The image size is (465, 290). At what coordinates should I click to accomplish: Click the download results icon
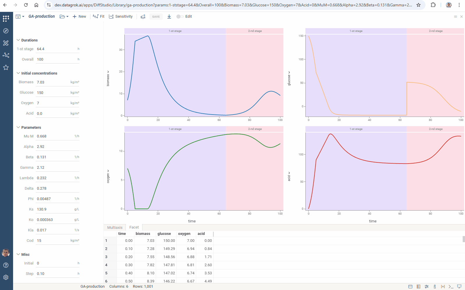coord(169,17)
